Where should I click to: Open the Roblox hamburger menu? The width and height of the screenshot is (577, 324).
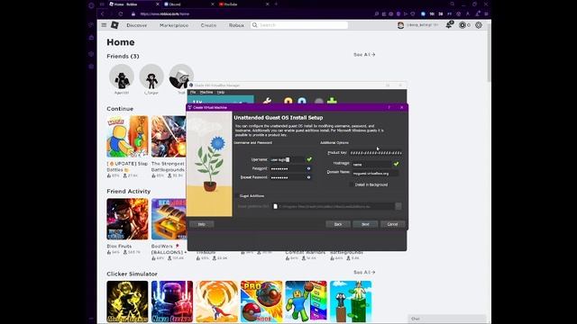[104, 25]
